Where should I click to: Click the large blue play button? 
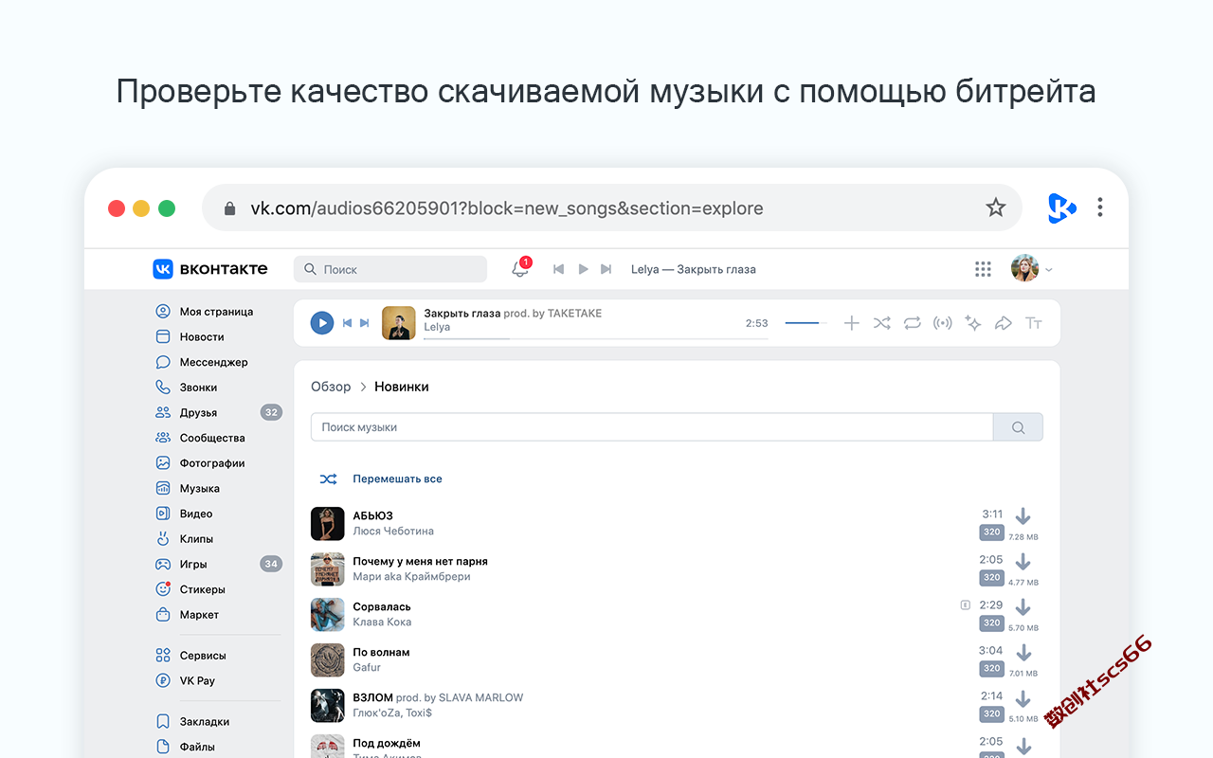tap(322, 323)
